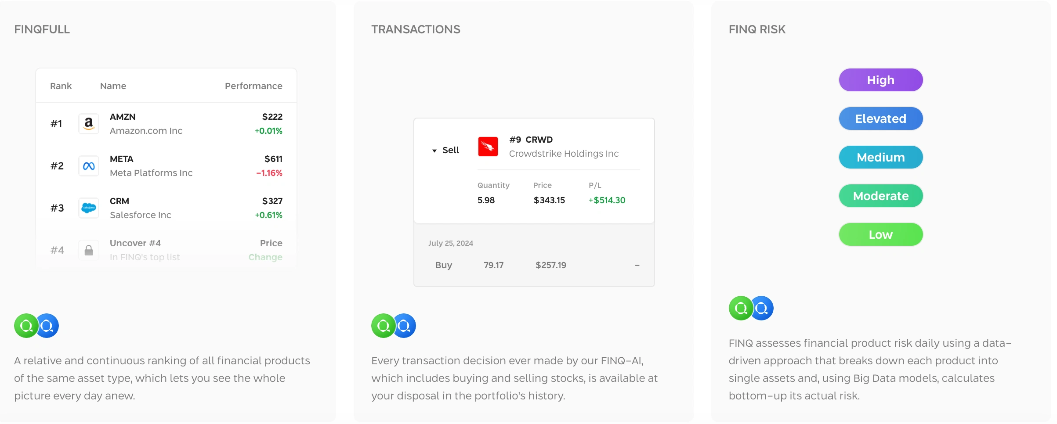Click the Meta logo icon
Viewport: 1057px width, 424px height.
coord(89,166)
